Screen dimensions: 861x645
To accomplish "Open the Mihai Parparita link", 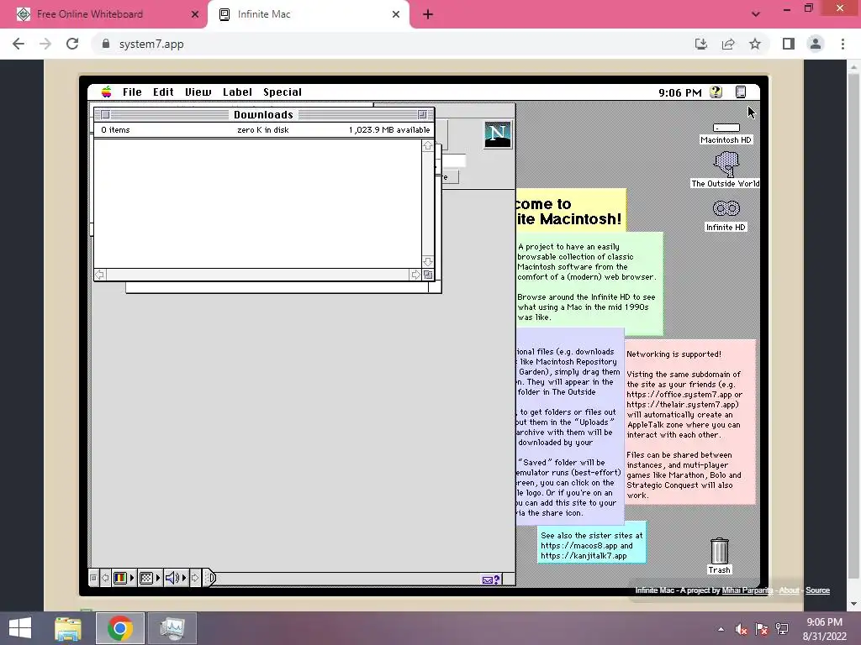I will tap(747, 590).
